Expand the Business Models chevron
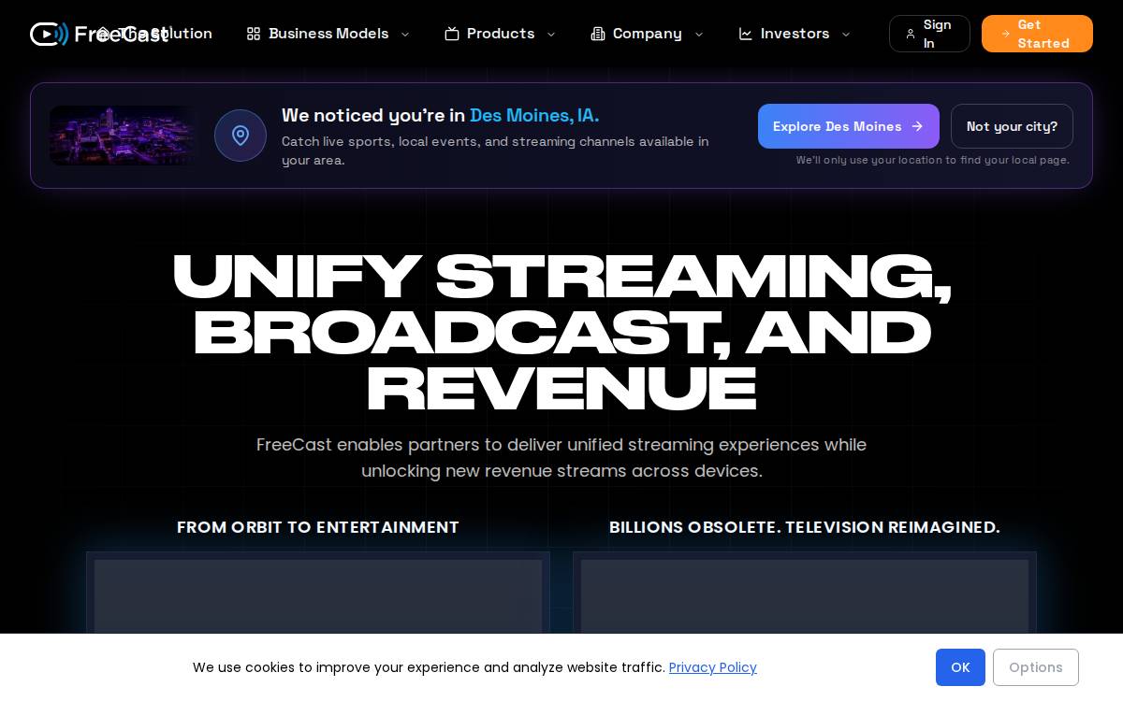This screenshot has width=1123, height=701. point(405,35)
